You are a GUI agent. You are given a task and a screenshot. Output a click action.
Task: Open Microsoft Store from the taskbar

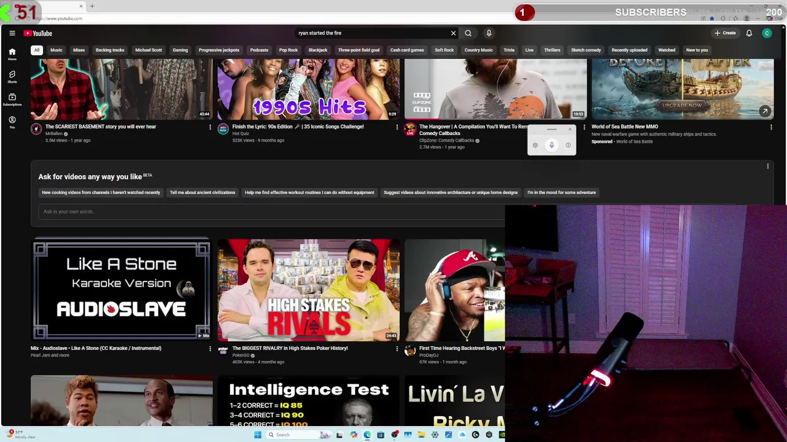[x=381, y=435]
